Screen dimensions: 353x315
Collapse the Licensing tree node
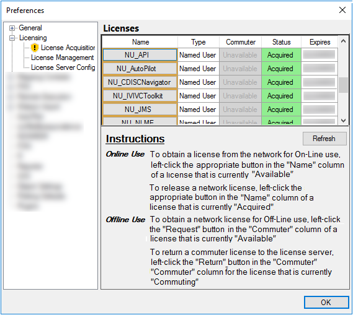click(x=12, y=38)
